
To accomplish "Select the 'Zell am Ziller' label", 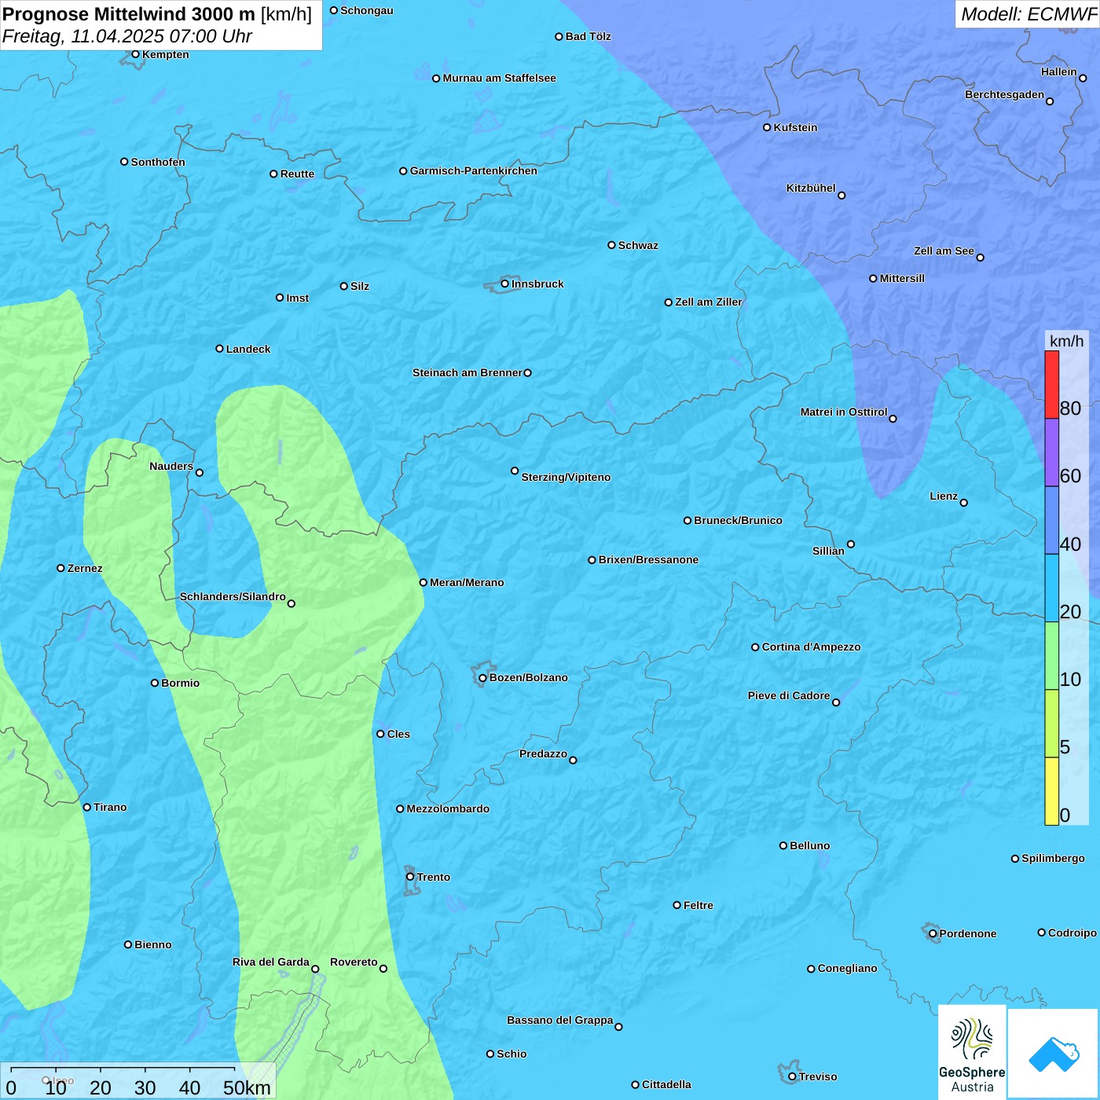I will coord(709,302).
